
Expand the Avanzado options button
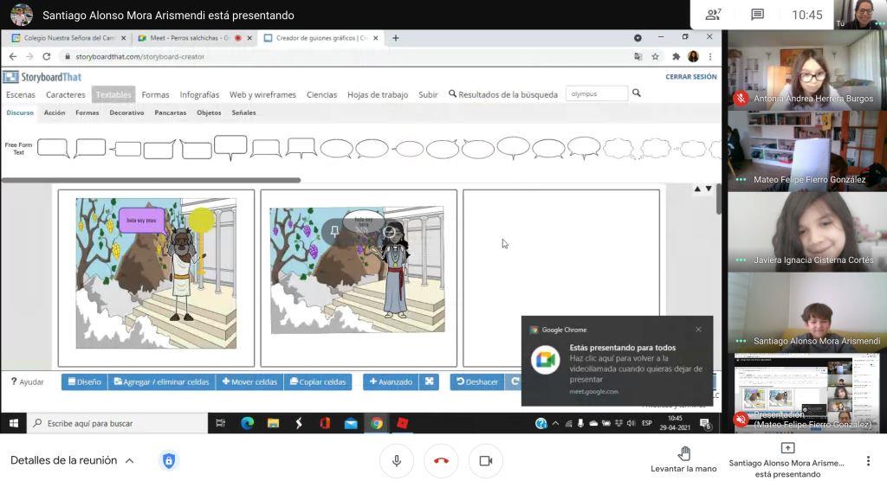tap(391, 382)
